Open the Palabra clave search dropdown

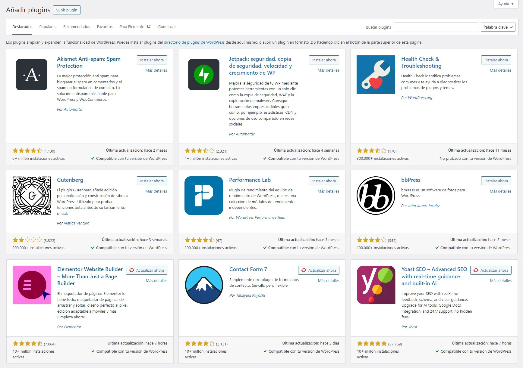click(x=498, y=27)
